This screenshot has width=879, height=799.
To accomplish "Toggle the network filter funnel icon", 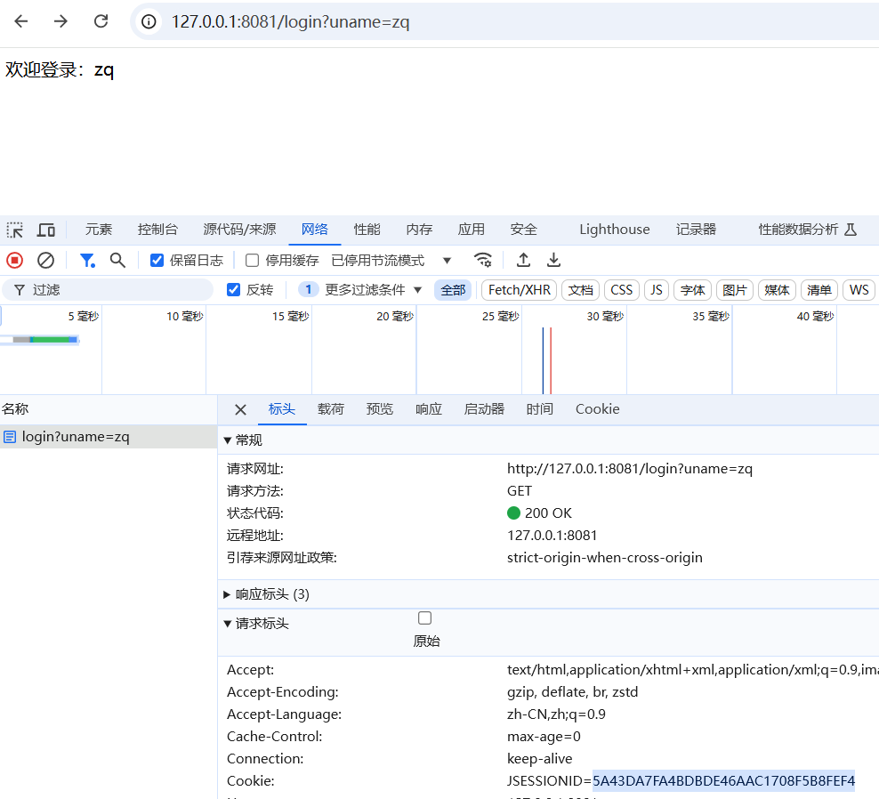I will click(x=87, y=260).
